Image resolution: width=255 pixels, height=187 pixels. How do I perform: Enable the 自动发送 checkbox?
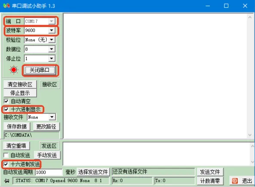click(6, 155)
